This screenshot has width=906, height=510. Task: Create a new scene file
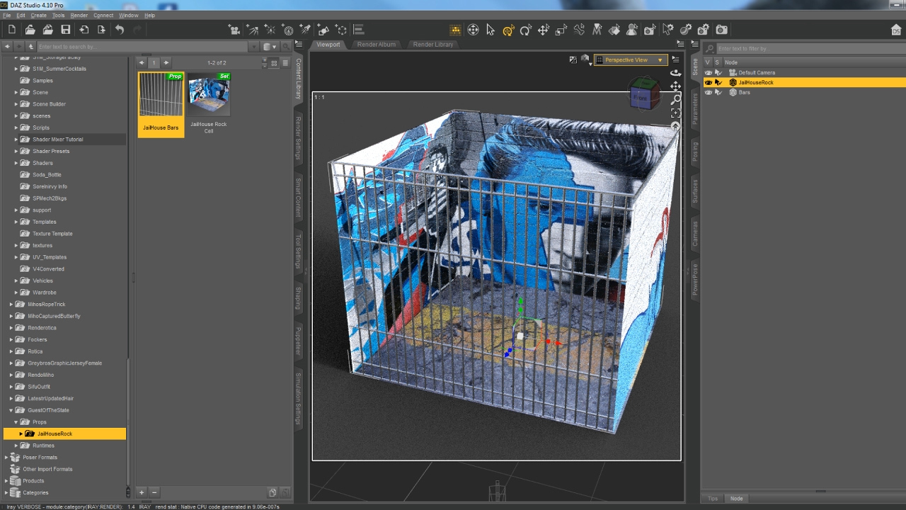tap(12, 30)
